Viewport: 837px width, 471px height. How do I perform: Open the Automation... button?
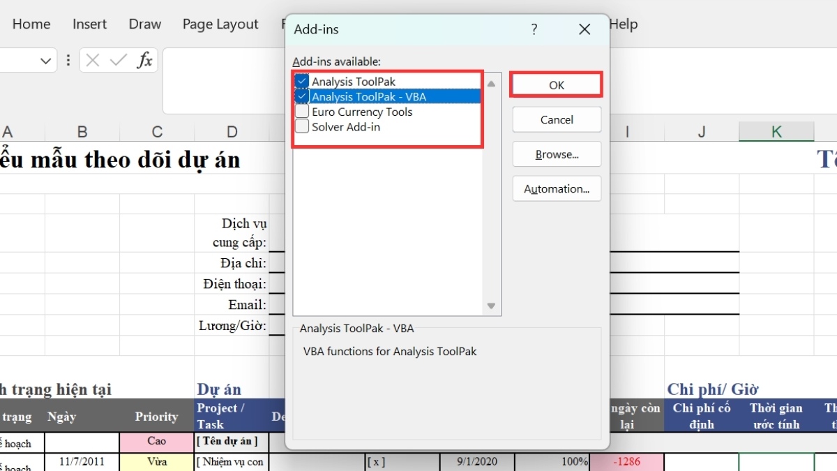[x=557, y=188]
